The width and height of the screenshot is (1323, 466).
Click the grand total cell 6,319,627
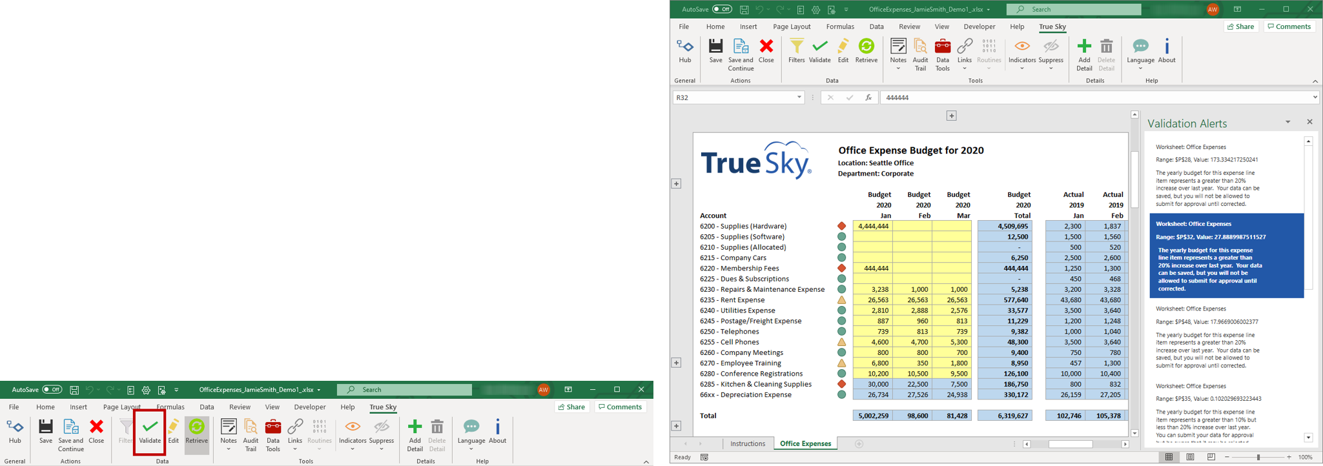coord(1005,416)
